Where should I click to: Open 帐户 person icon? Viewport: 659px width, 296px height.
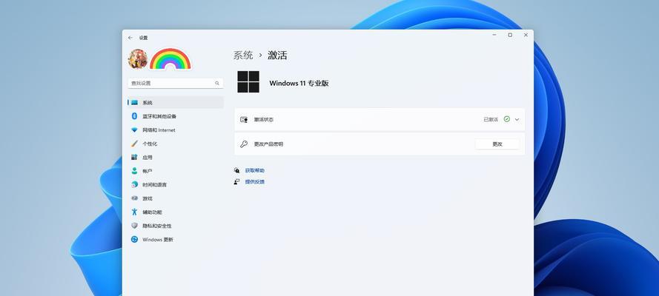134,171
